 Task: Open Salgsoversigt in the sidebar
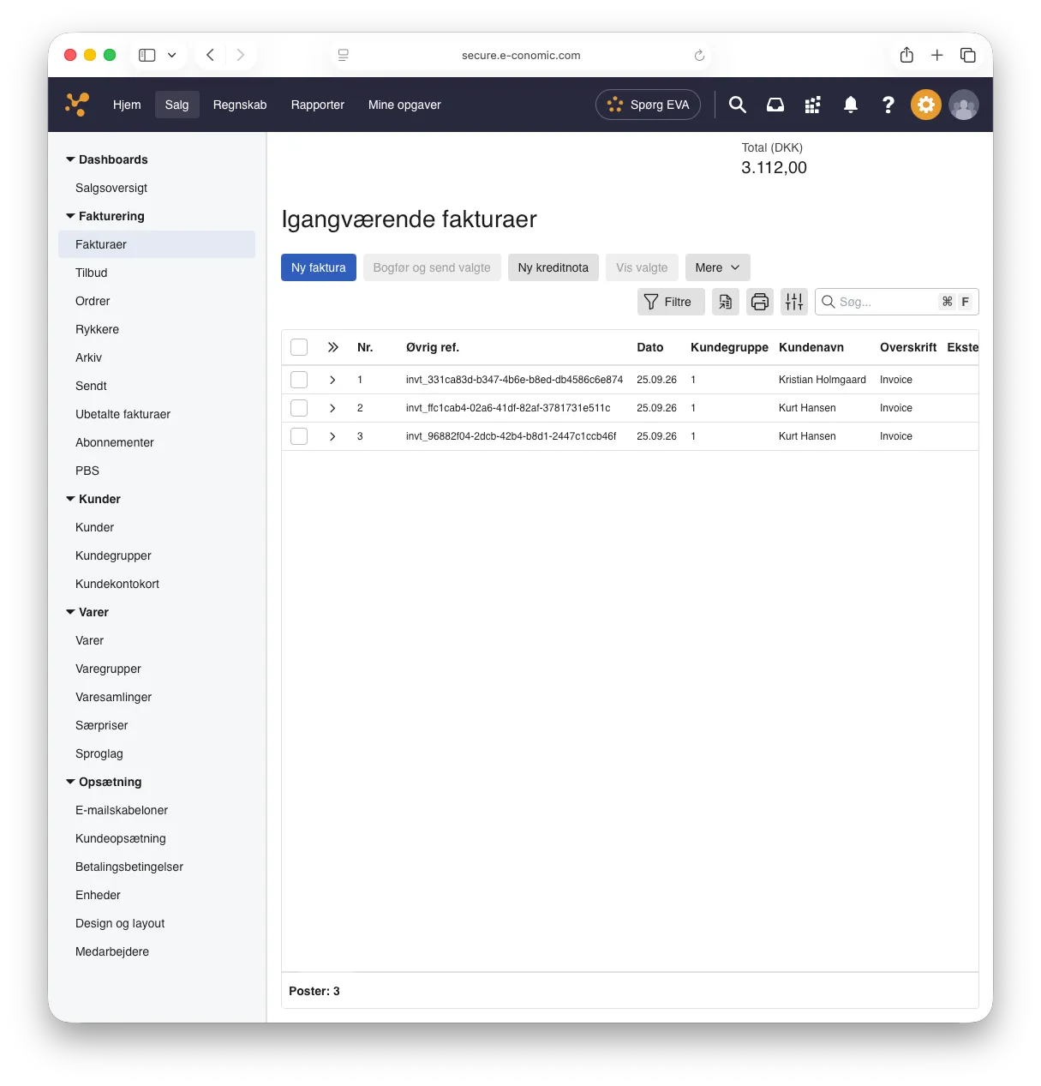pos(111,188)
